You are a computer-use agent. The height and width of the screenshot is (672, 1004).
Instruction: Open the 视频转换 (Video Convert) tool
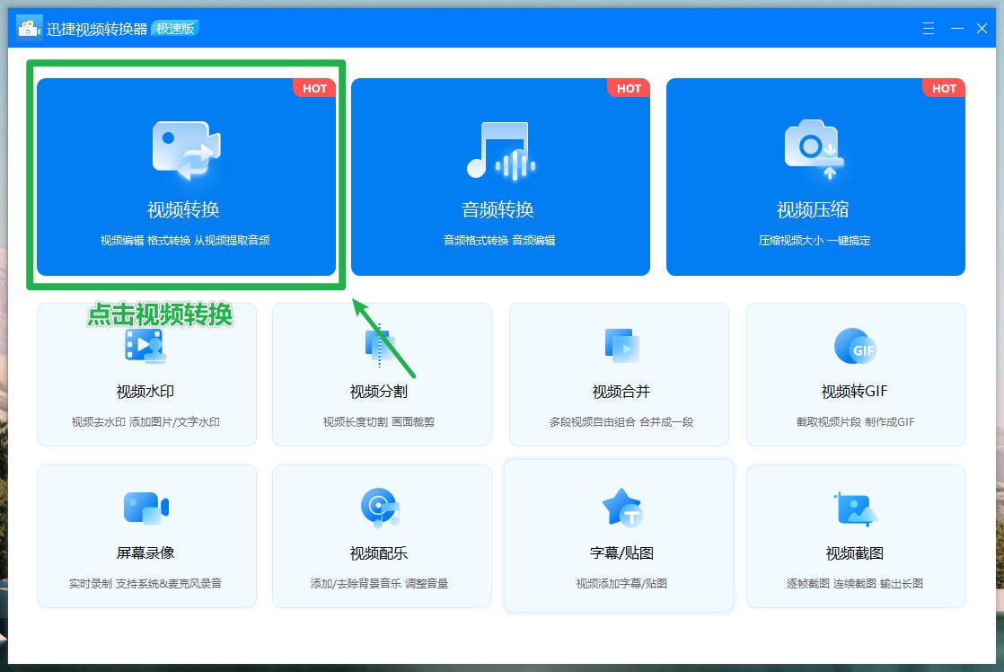click(x=184, y=175)
